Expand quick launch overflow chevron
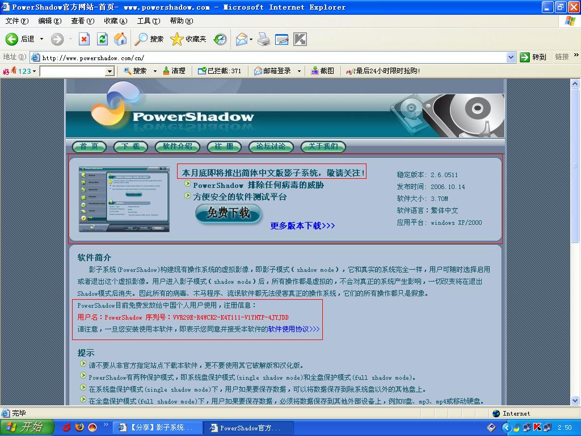This screenshot has height=436, width=581. tap(106, 425)
